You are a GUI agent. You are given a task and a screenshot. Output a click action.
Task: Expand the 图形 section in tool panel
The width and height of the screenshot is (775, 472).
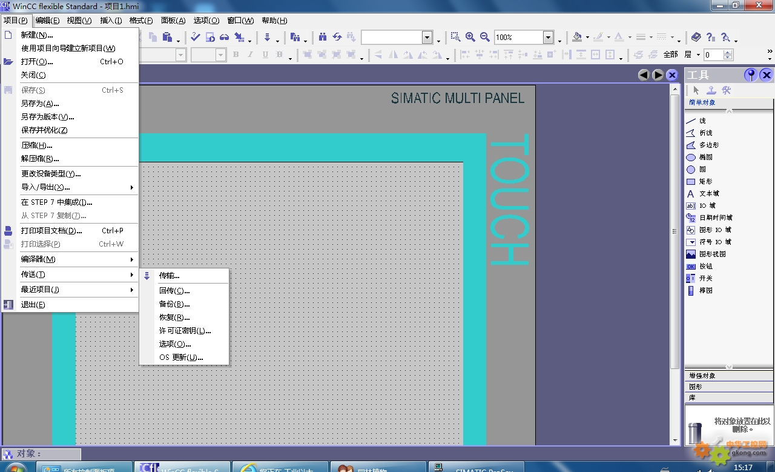(729, 387)
